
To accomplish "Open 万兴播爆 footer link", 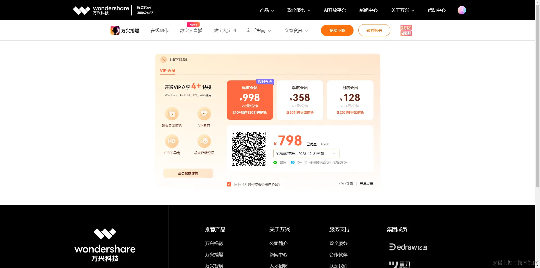I will point(214,255).
